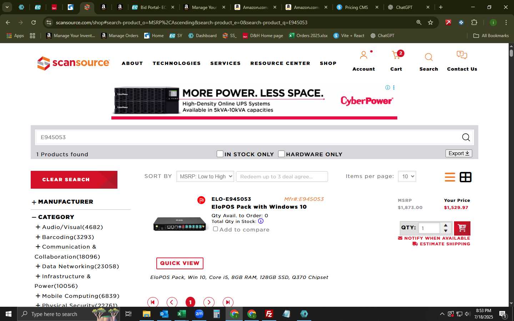Open the Sort By dropdown
This screenshot has height=321, width=514.
click(x=205, y=177)
